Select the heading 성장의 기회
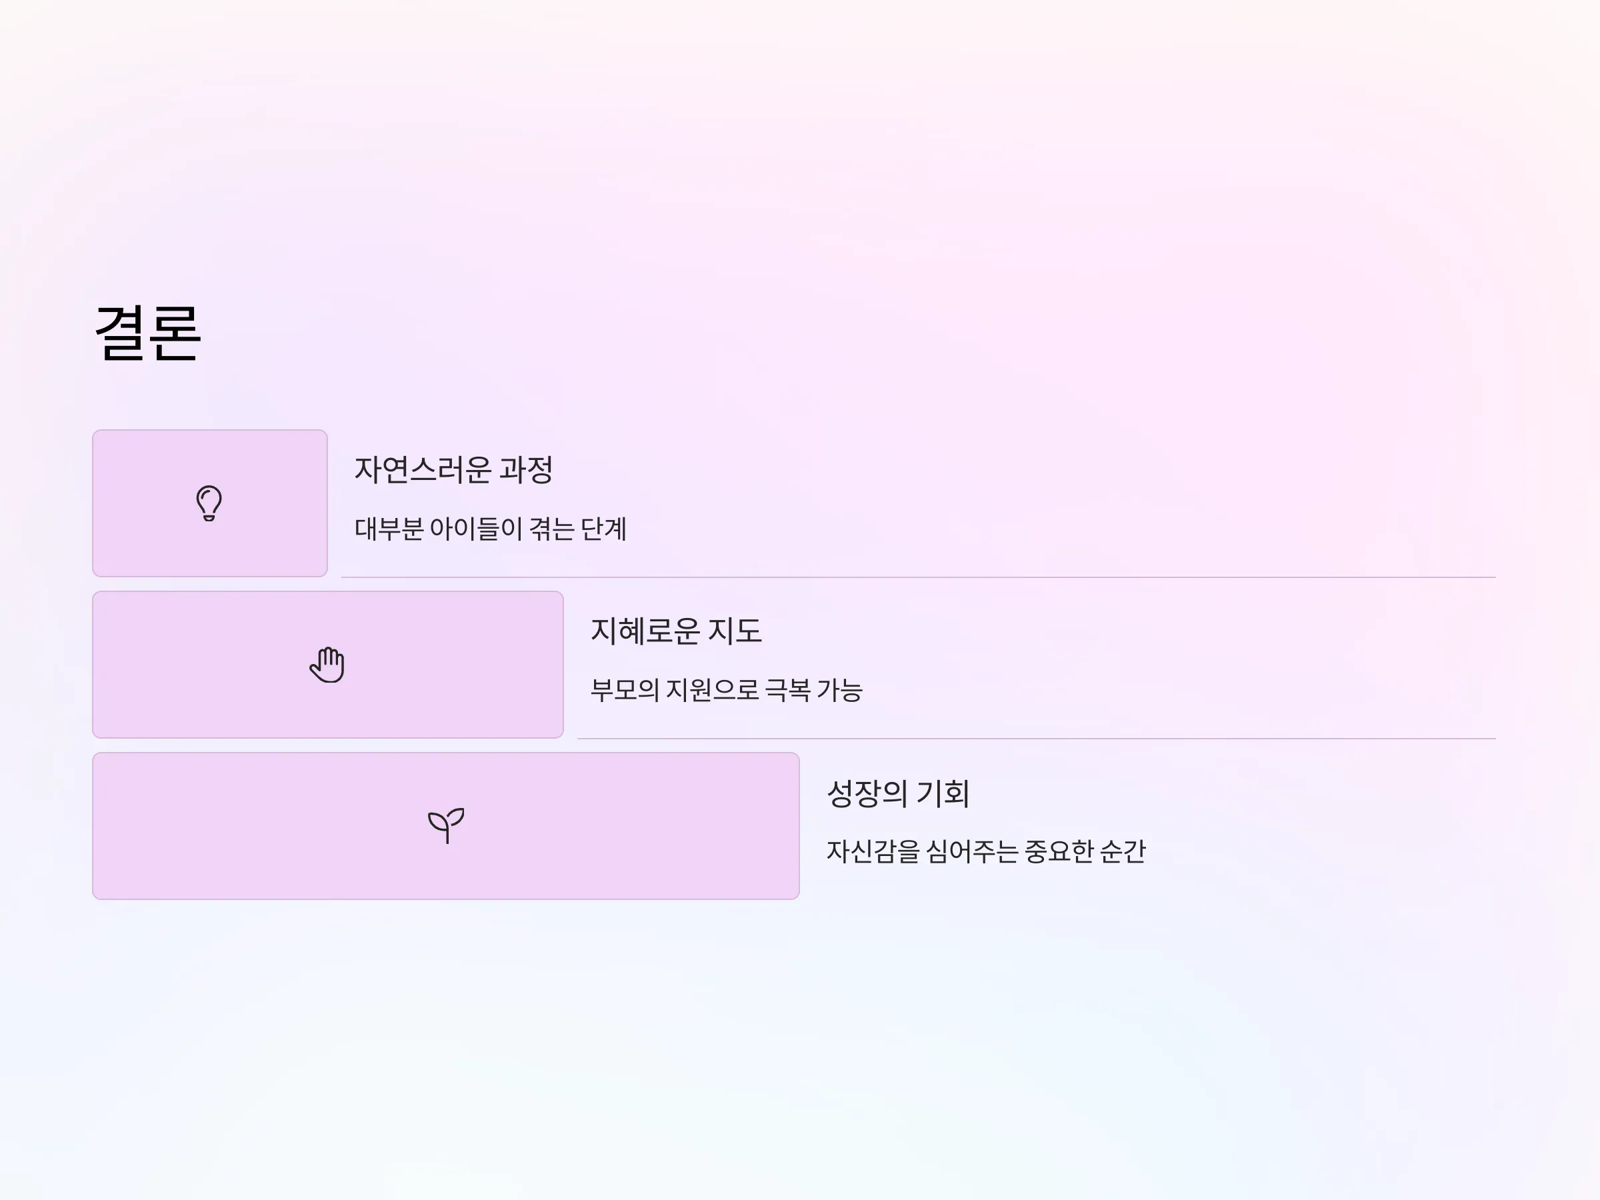Viewport: 1600px width, 1200px height. tap(897, 793)
